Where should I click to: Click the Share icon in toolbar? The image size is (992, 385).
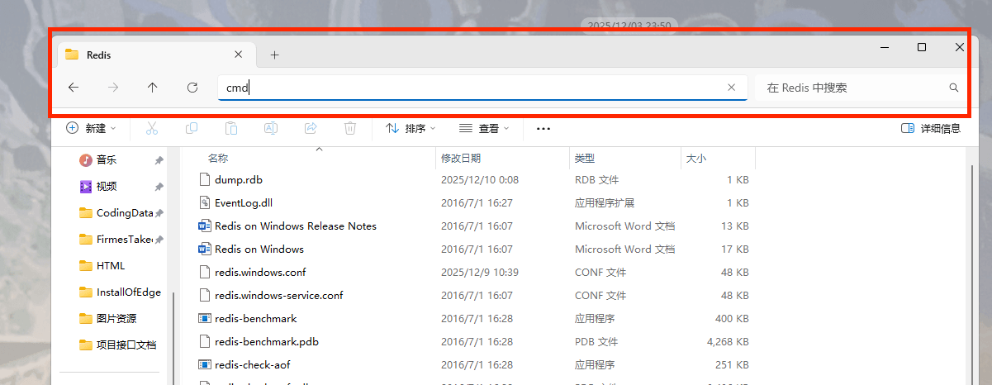pyautogui.click(x=311, y=128)
